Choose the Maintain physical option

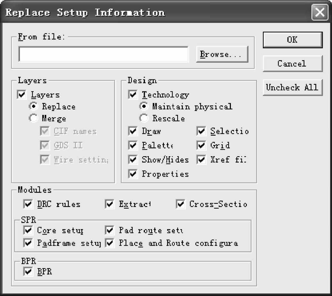(144, 107)
